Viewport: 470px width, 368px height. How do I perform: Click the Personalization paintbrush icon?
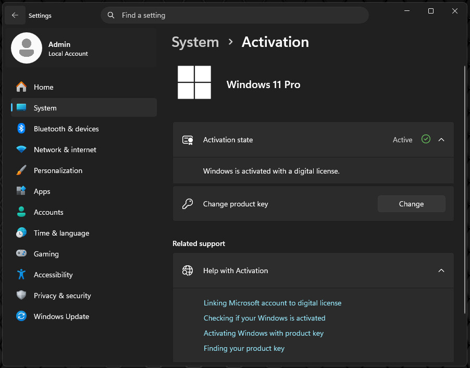pyautogui.click(x=21, y=170)
